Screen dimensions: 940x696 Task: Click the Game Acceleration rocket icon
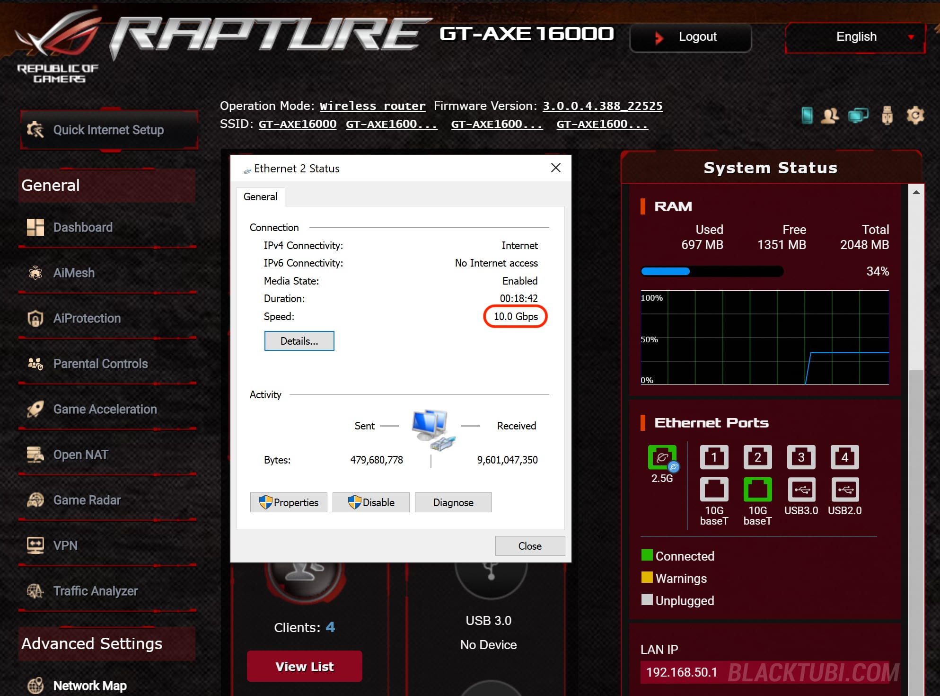click(35, 409)
